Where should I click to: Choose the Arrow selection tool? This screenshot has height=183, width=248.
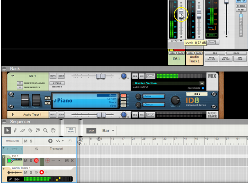coord(7,131)
